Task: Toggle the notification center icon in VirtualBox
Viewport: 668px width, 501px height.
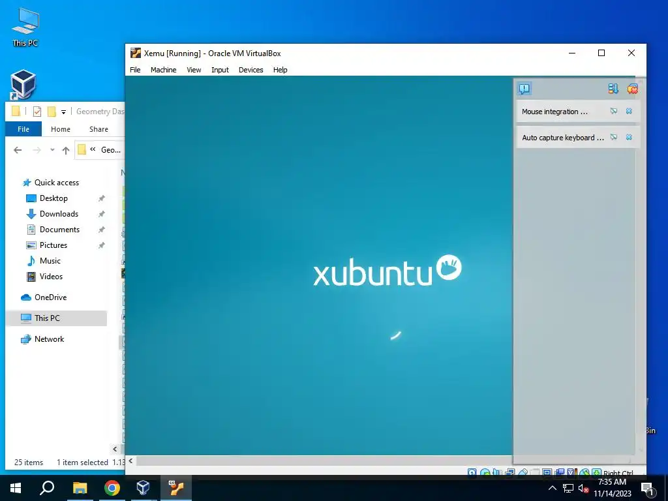Action: pyautogui.click(x=524, y=89)
